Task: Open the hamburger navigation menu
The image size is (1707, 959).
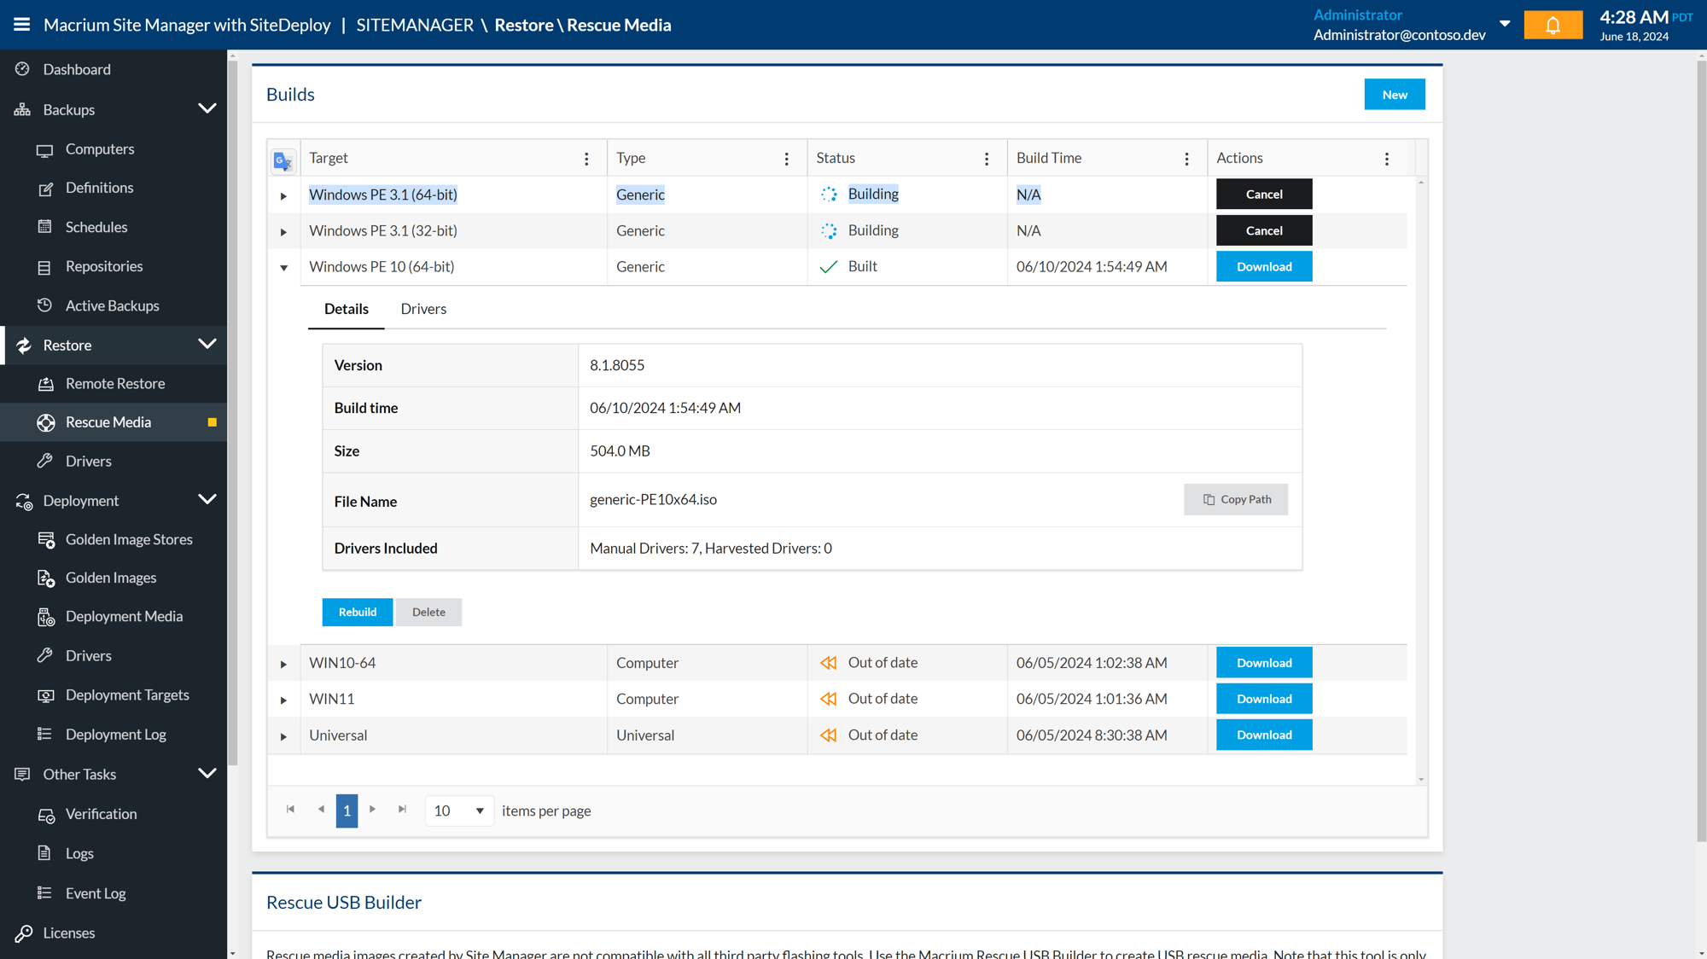Action: (22, 25)
